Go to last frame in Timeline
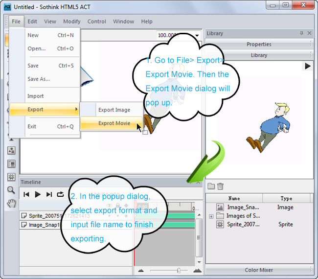 pos(49,194)
